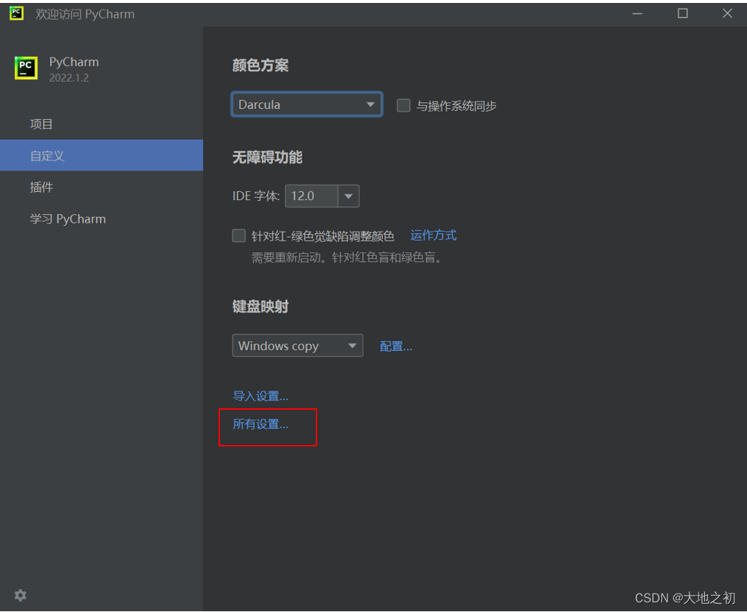
Task: Enable sync with operating system checkbox
Action: point(403,105)
